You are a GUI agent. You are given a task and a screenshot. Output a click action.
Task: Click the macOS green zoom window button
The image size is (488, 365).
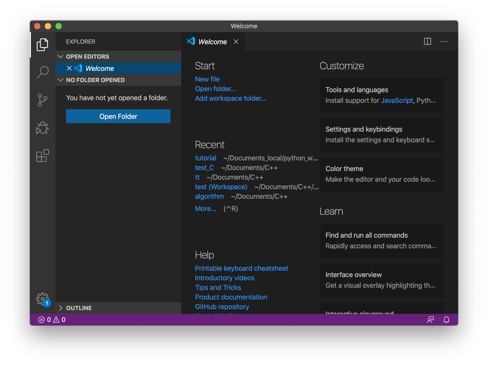[59, 26]
